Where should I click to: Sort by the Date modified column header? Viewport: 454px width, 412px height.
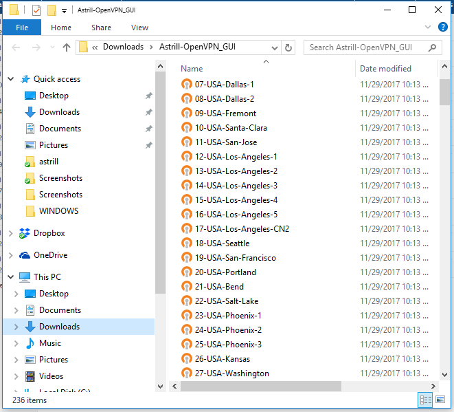pyautogui.click(x=385, y=69)
